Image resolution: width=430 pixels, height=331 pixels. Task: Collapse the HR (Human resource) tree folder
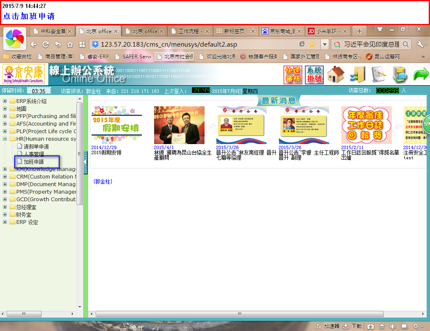(x=5, y=139)
